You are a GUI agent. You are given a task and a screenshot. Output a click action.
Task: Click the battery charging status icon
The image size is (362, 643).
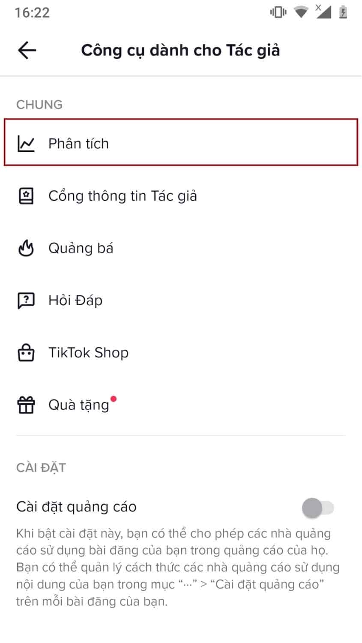[343, 12]
